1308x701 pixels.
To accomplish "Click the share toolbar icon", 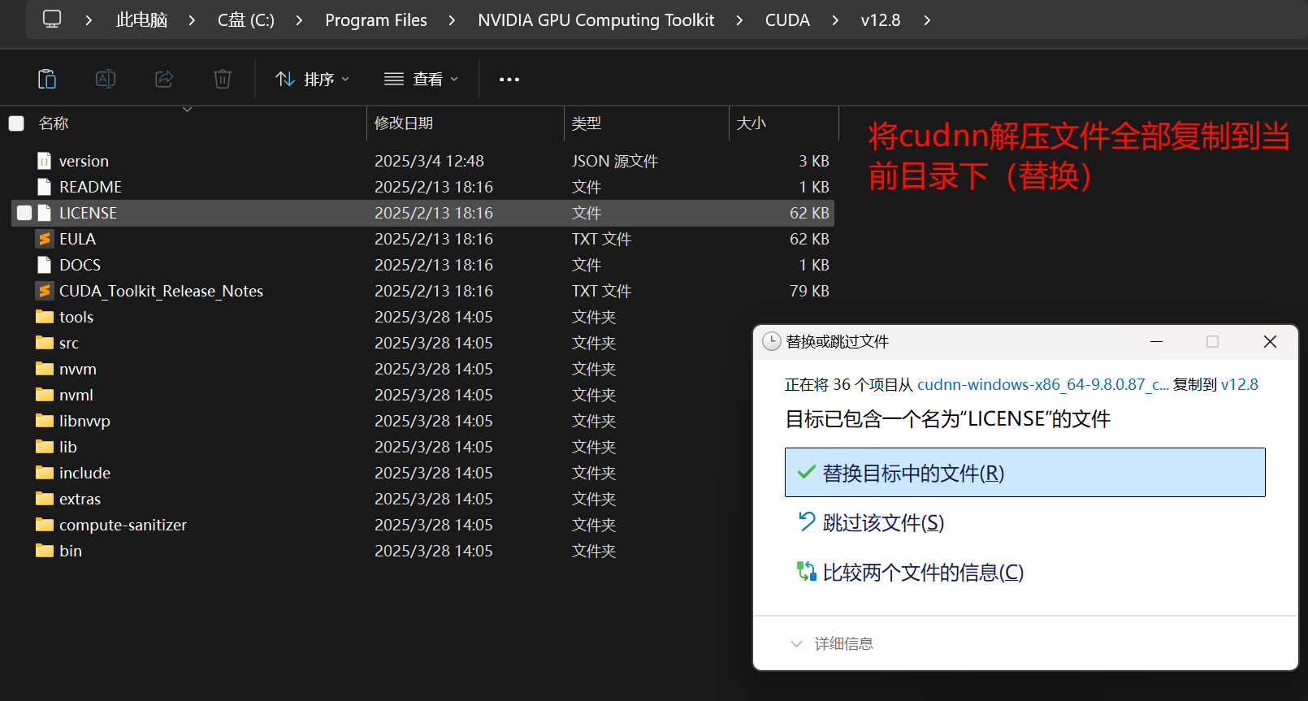I will [x=164, y=79].
